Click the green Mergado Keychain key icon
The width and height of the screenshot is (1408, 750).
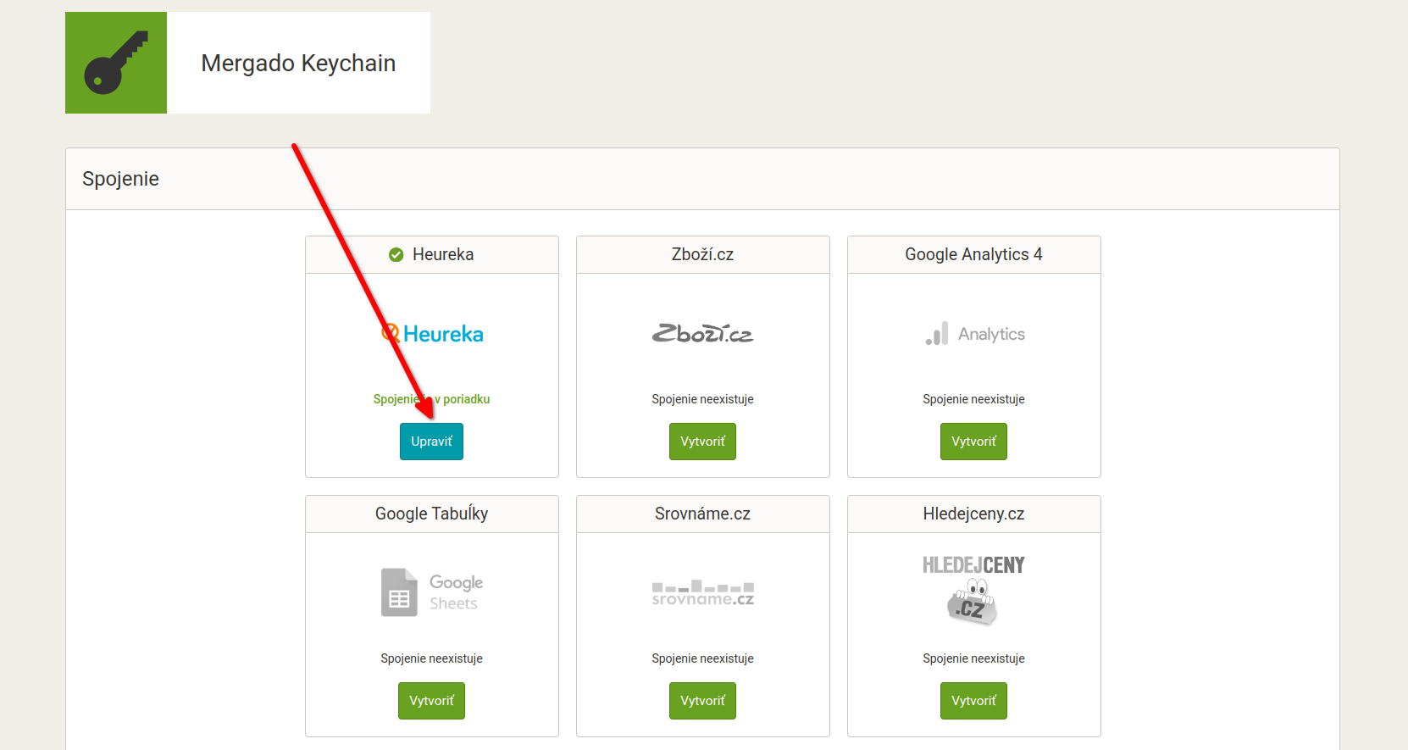[116, 63]
